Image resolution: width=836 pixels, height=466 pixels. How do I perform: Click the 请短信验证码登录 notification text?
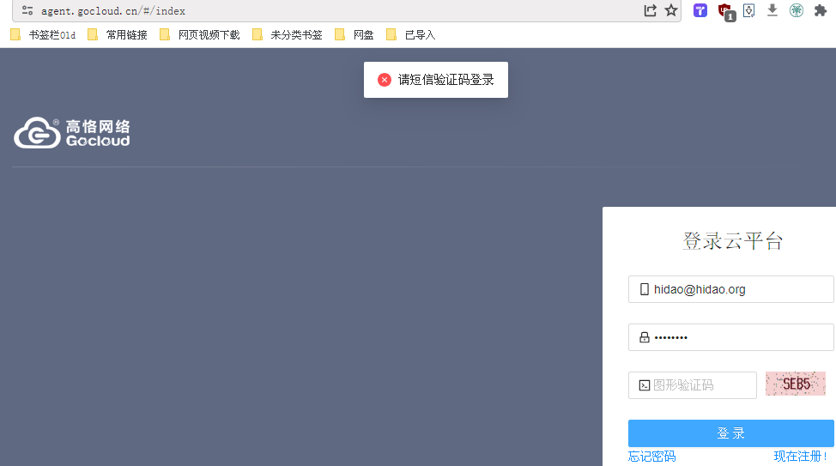point(445,80)
